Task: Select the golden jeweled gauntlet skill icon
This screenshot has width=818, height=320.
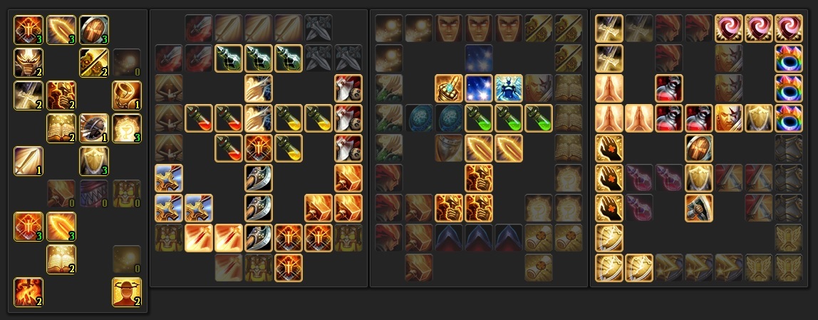Action: pos(449,88)
